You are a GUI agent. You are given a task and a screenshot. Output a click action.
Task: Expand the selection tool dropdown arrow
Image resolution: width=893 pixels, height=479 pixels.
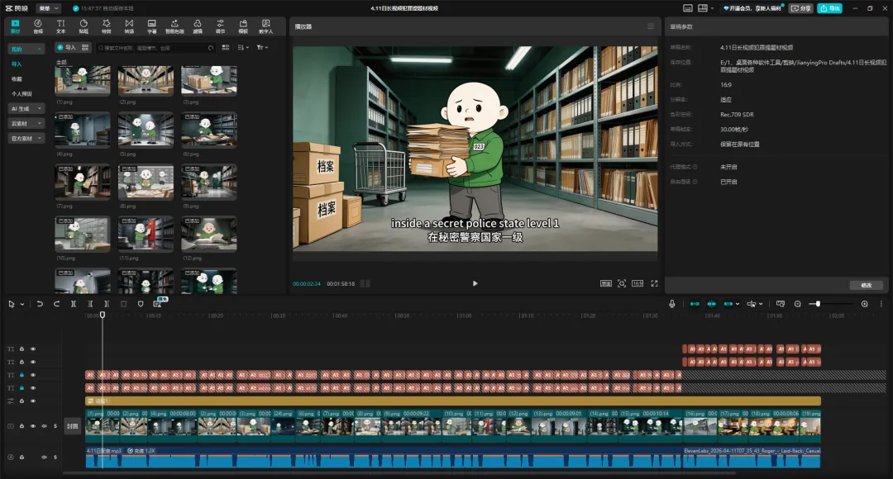point(22,304)
